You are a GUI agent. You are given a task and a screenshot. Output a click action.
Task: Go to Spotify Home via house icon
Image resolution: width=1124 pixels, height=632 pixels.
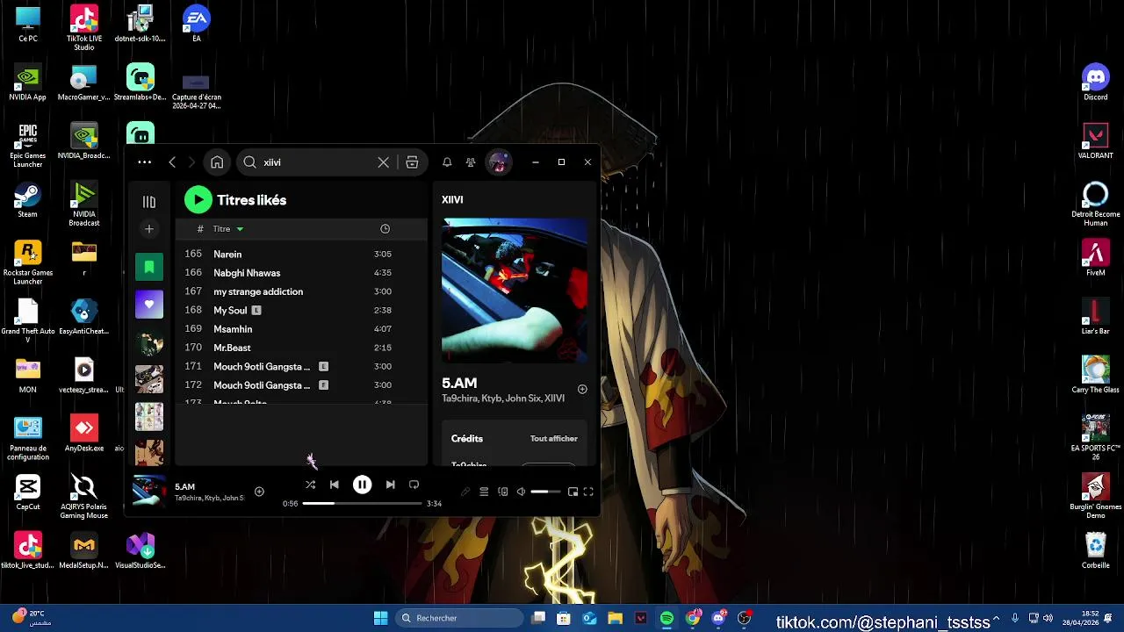pos(217,162)
